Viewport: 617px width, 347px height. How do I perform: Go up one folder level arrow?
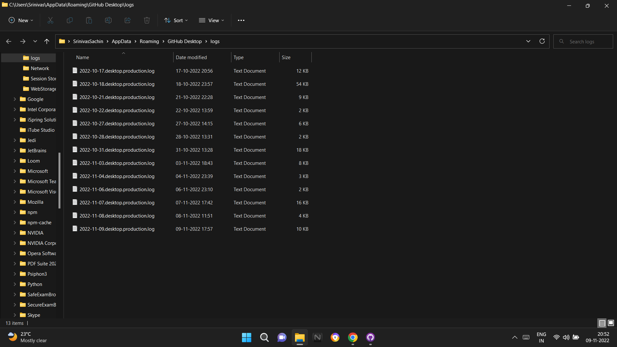click(47, 41)
